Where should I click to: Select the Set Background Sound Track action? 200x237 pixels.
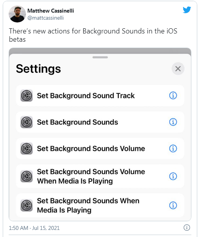[100, 95]
